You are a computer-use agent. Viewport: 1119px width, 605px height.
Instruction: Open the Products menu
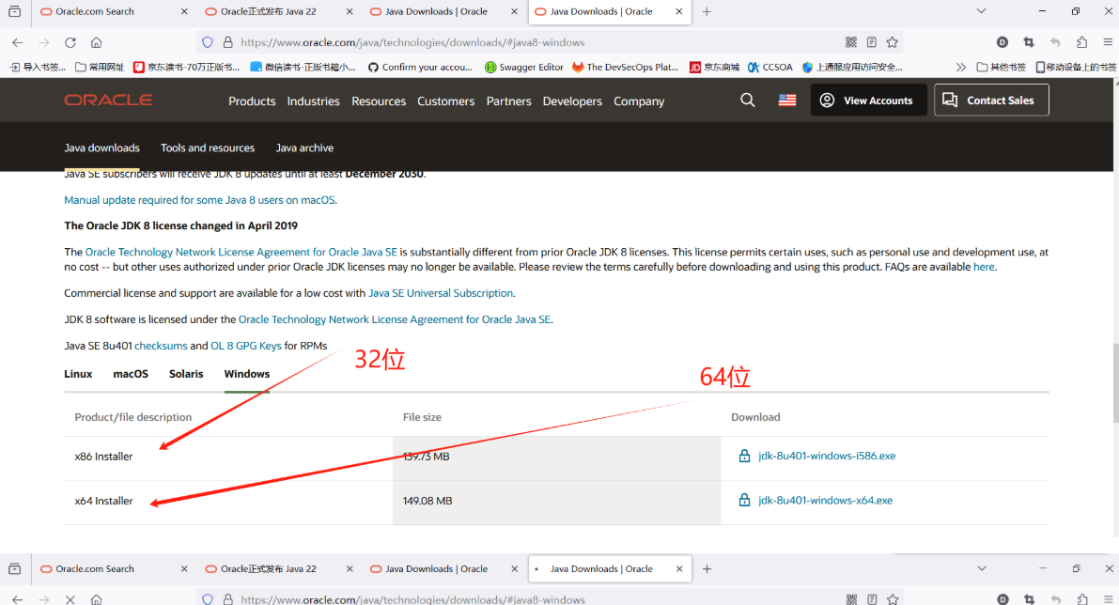[252, 101]
